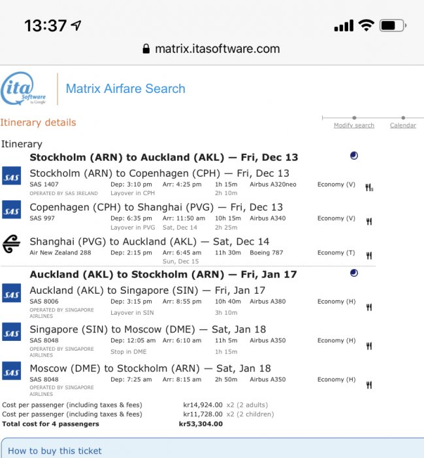Click SAS logo beside Copenhagen to Shanghai flight
The height and width of the screenshot is (458, 424).
[x=11, y=209]
